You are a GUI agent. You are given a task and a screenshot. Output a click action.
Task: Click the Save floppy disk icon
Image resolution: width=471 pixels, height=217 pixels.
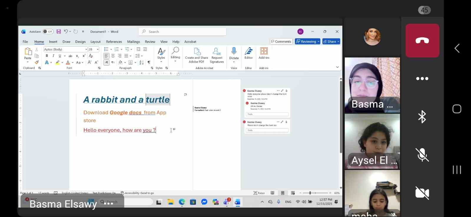tap(59, 32)
